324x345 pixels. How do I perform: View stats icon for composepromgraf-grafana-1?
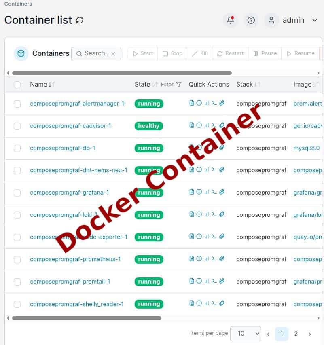coord(207,192)
